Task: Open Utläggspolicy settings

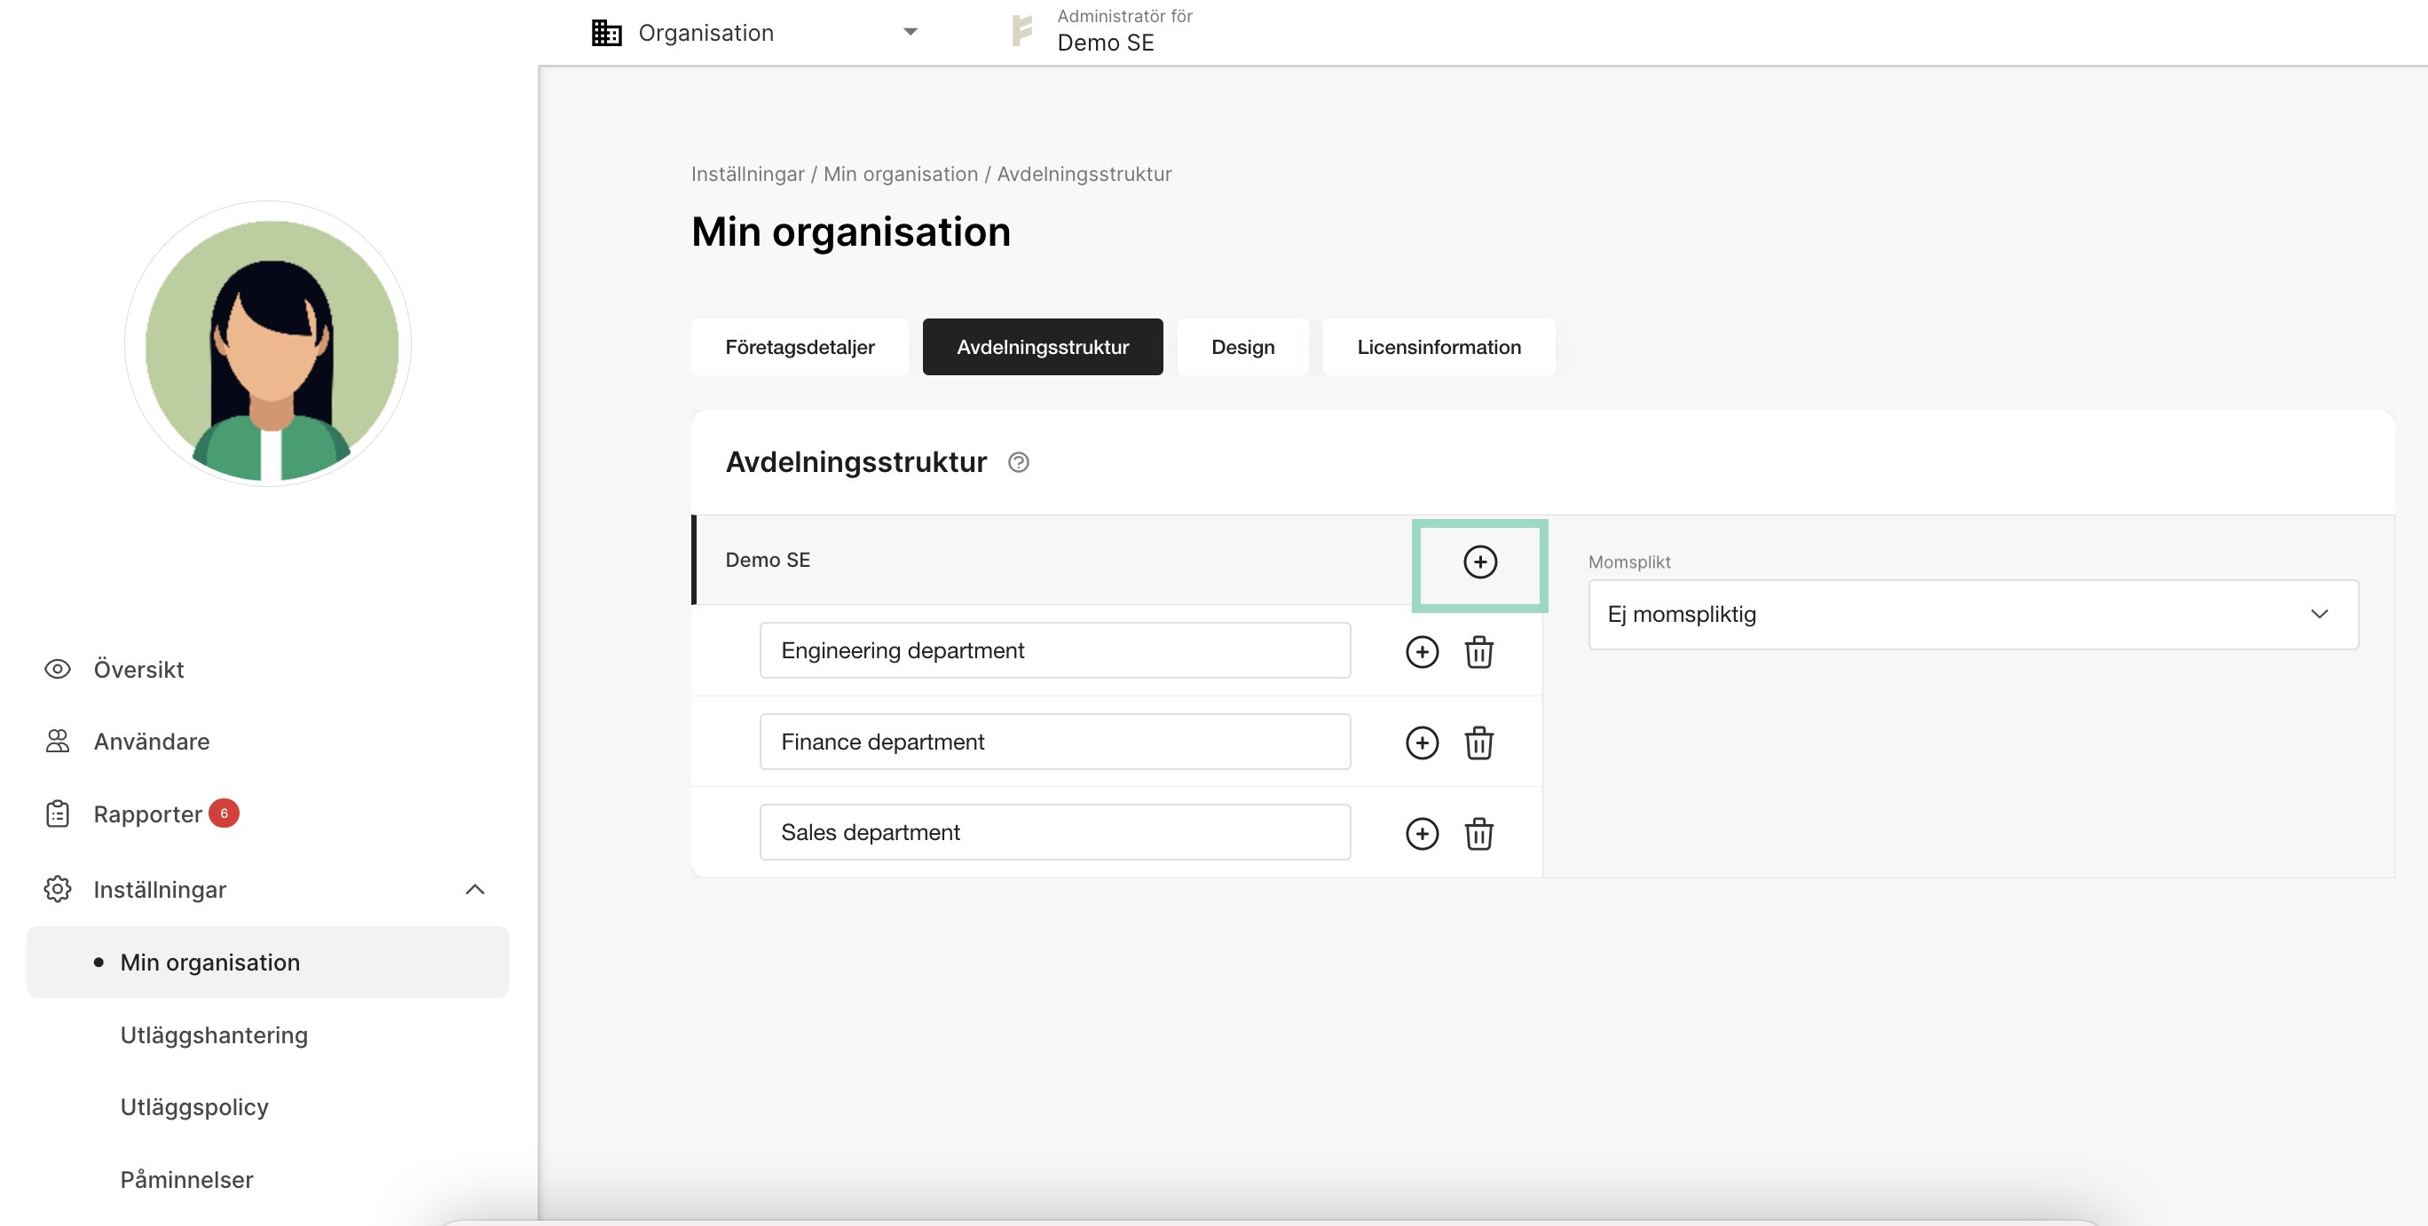Action: 194,1106
